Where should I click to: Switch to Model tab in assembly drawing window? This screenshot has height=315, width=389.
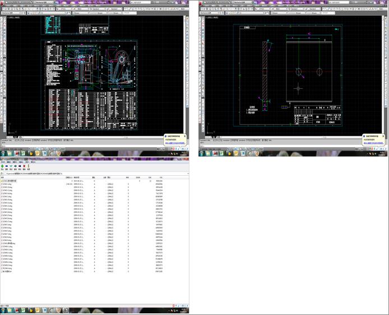click(x=15, y=137)
